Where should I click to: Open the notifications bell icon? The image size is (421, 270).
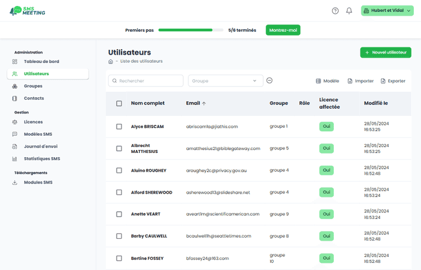[x=349, y=11]
